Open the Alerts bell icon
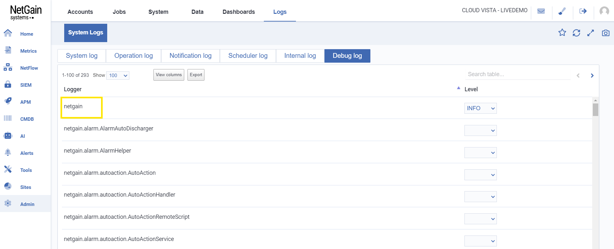 (x=8, y=152)
